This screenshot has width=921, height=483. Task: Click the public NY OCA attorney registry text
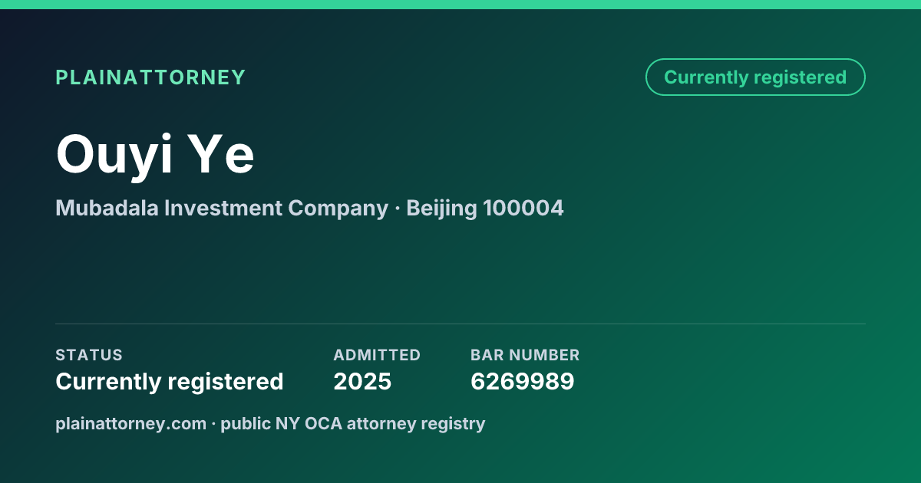[x=353, y=423]
